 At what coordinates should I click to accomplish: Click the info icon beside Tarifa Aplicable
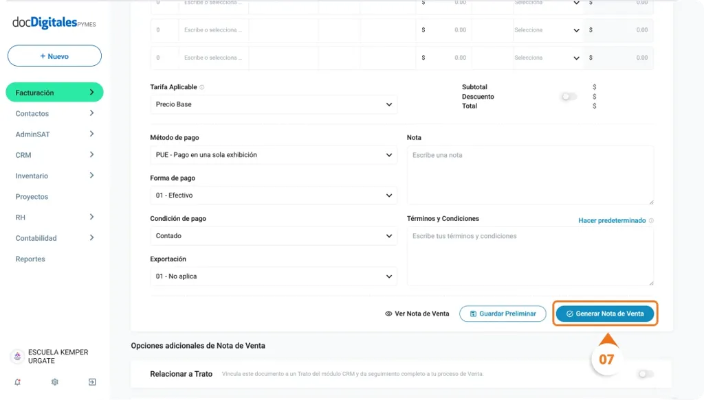(202, 88)
